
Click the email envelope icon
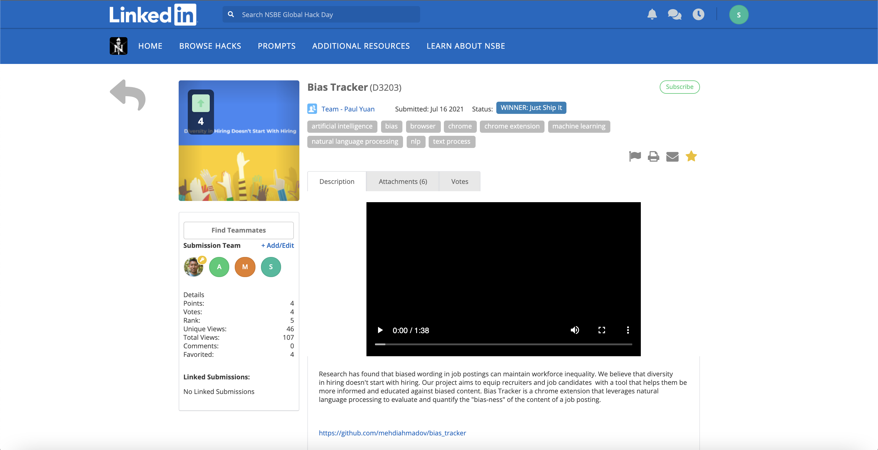point(672,156)
